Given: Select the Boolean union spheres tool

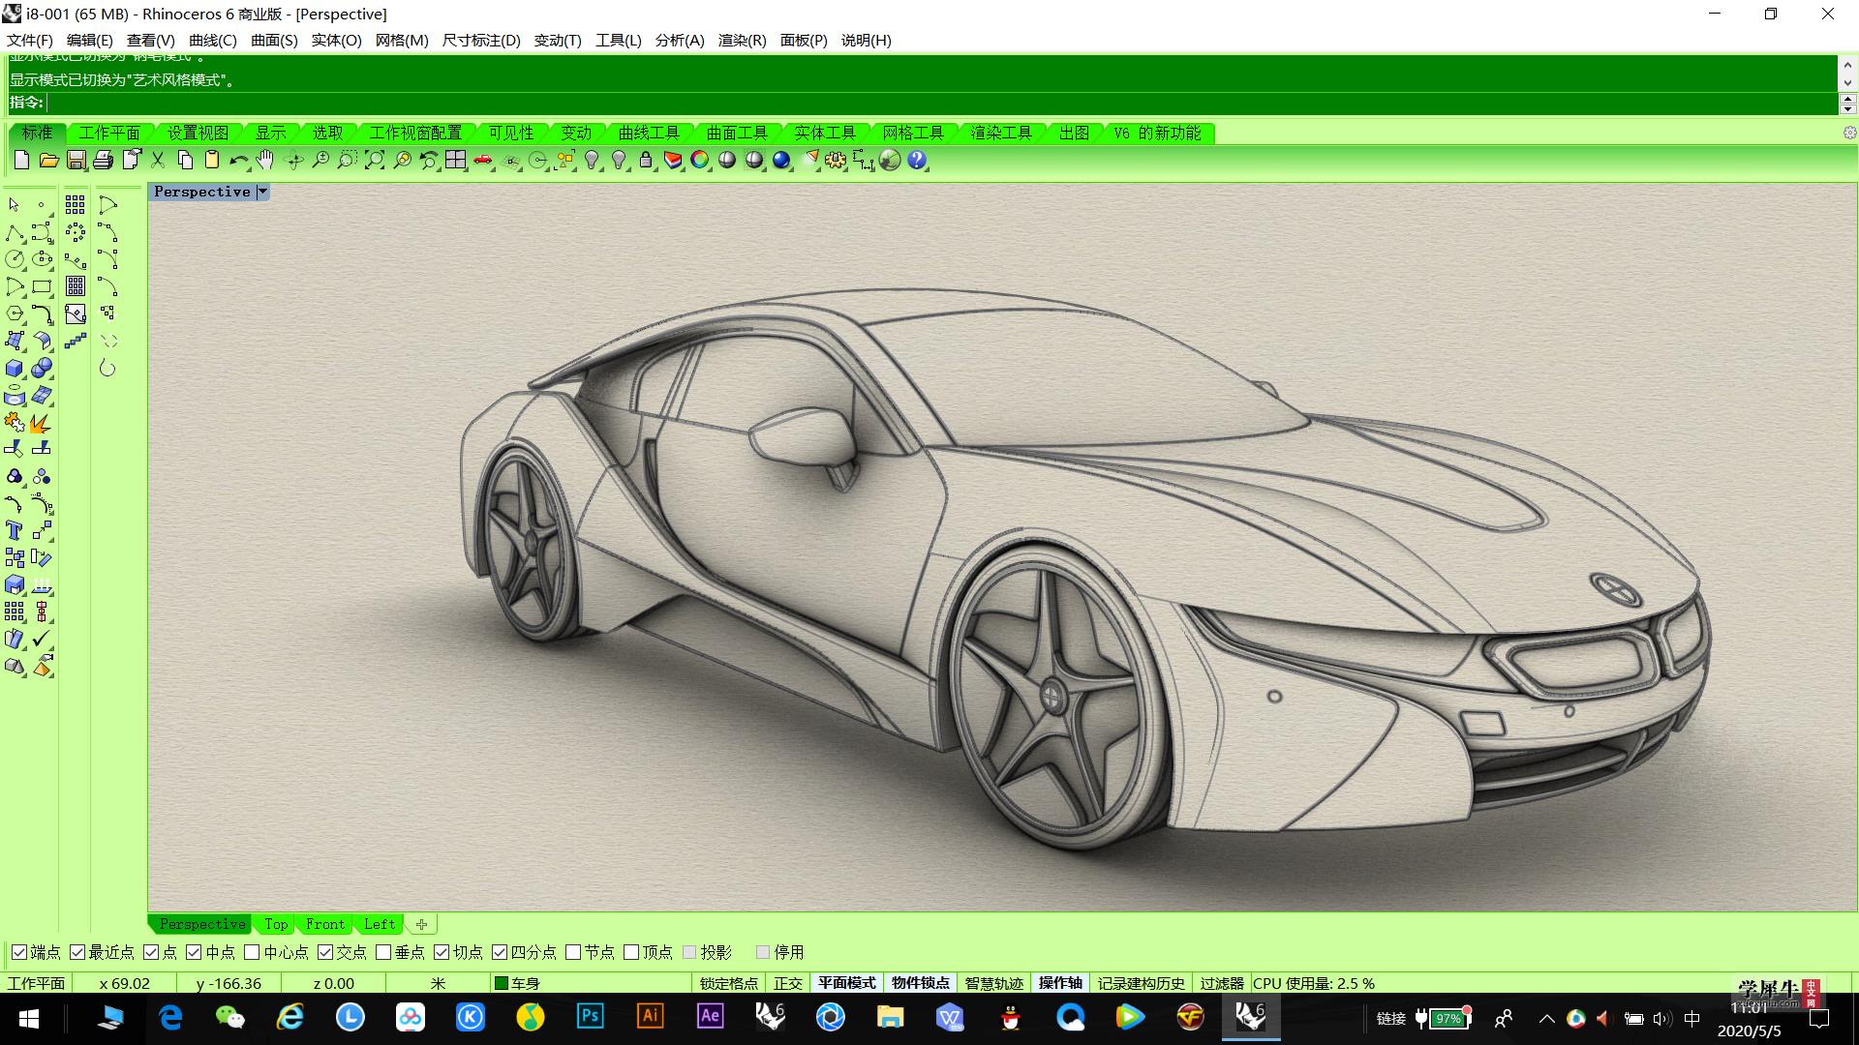Looking at the screenshot, I should coord(42,368).
